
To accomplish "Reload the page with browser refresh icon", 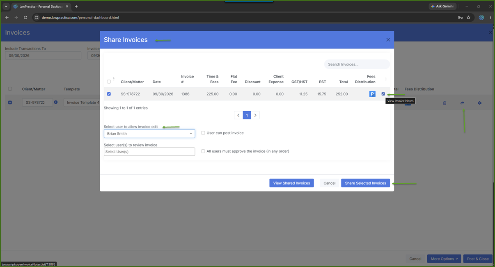I will (x=25, y=18).
